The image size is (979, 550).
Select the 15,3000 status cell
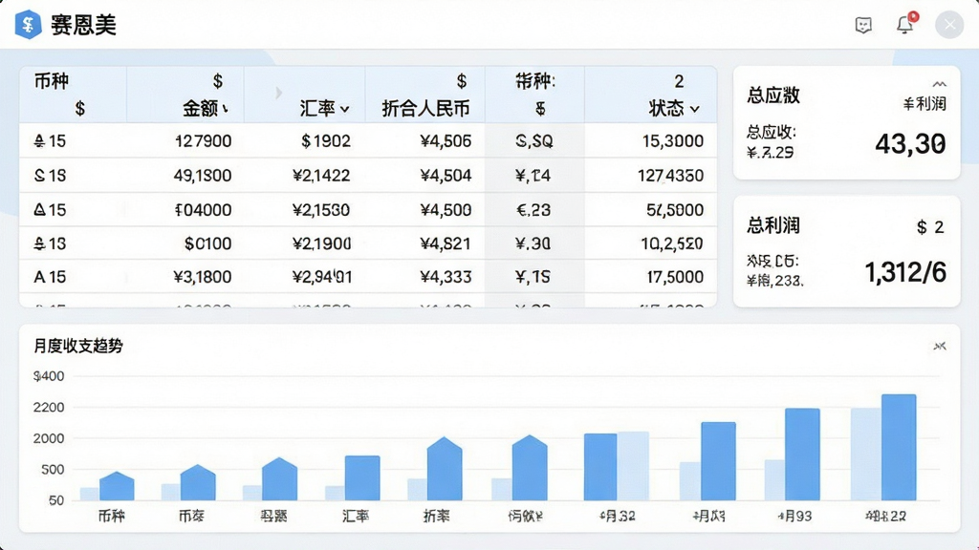(673, 141)
